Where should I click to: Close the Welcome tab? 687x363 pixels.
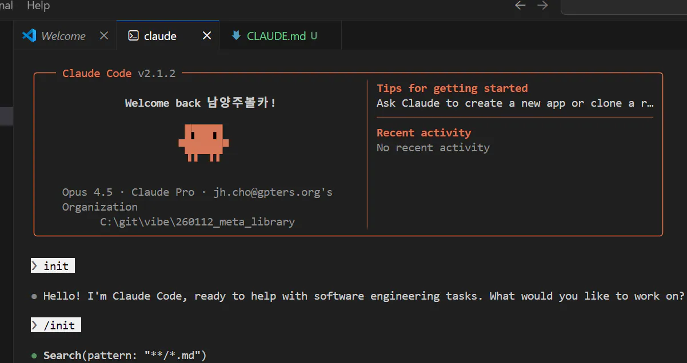pos(103,36)
